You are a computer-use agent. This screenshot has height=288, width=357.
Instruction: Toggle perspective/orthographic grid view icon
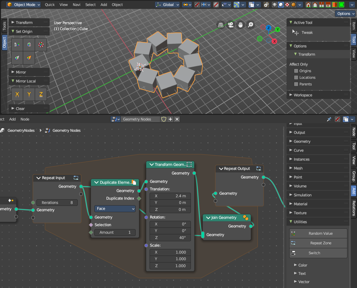tap(221, 25)
